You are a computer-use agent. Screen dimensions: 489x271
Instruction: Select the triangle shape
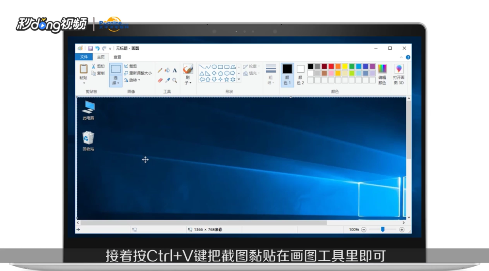(201, 73)
